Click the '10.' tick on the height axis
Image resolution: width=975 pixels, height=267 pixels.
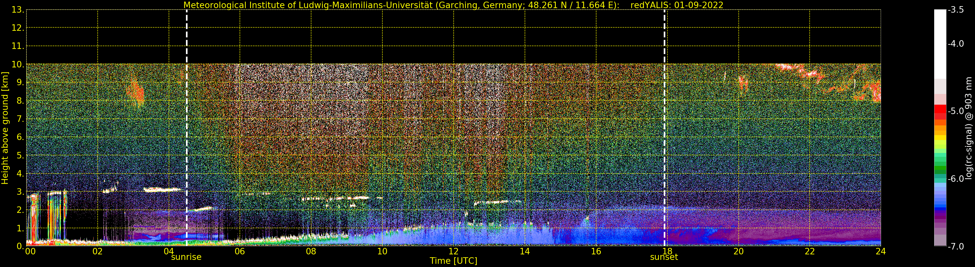tap(18, 64)
